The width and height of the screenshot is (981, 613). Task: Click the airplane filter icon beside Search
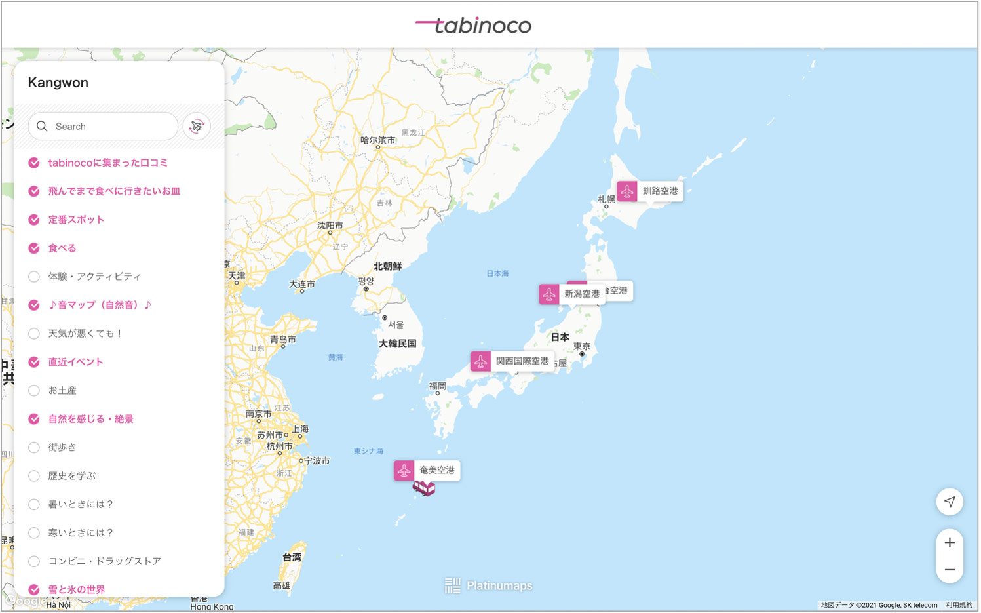pos(197,127)
